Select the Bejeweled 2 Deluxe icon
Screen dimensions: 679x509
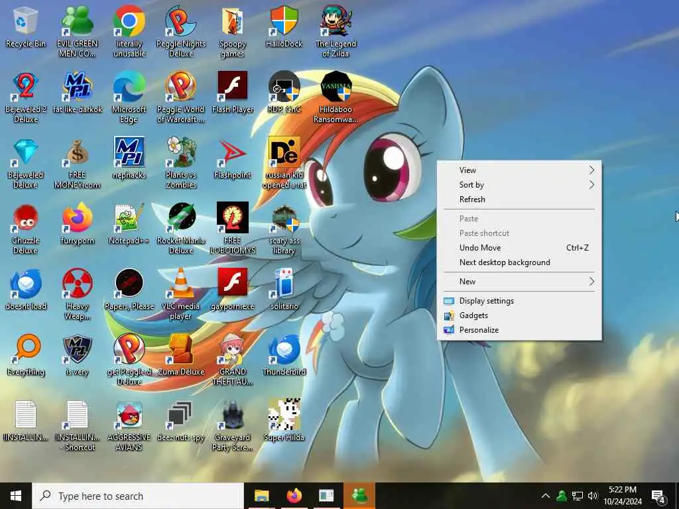[x=26, y=97]
